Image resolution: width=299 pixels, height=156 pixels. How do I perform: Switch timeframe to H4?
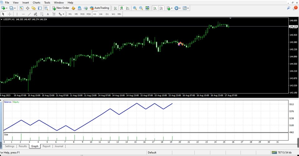click(101, 14)
